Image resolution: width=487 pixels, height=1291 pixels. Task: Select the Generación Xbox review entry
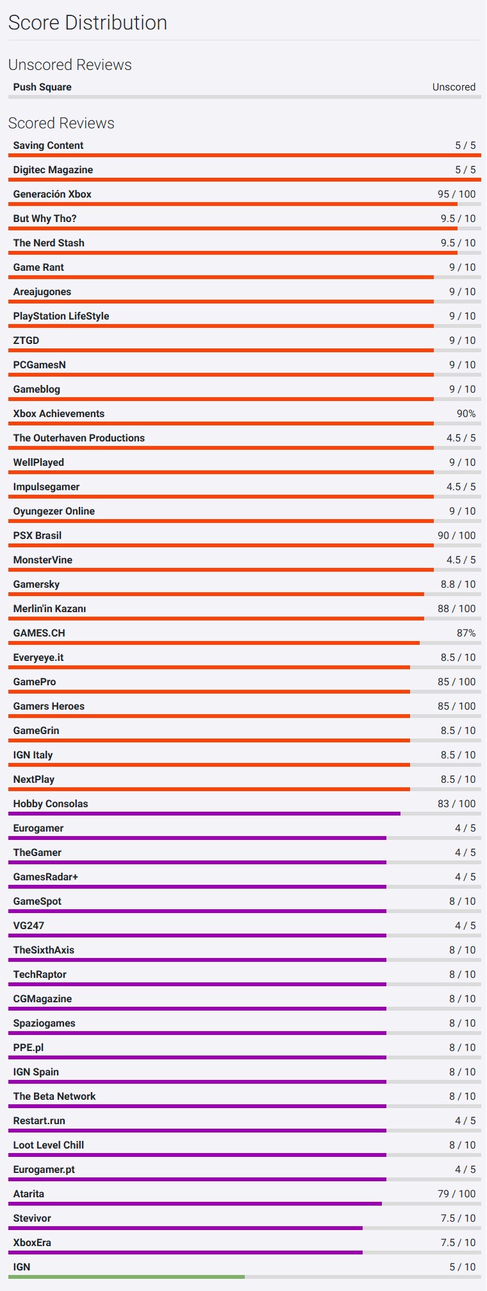[53, 194]
